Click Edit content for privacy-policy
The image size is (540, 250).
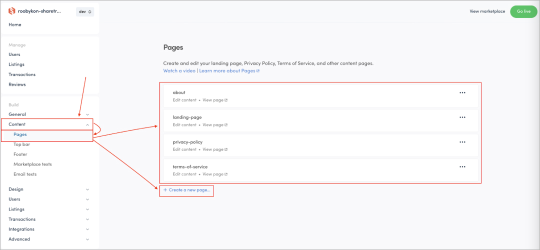pos(184,149)
